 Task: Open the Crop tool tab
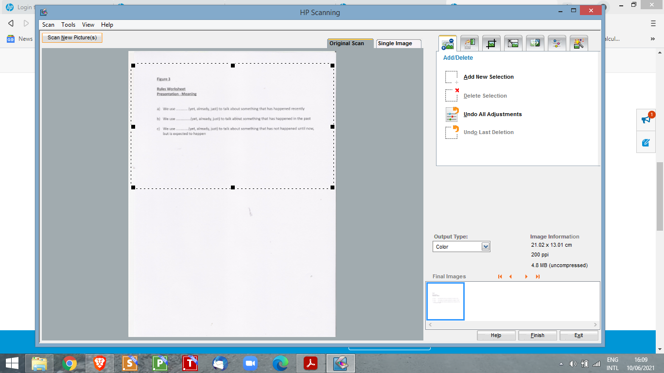pyautogui.click(x=491, y=44)
